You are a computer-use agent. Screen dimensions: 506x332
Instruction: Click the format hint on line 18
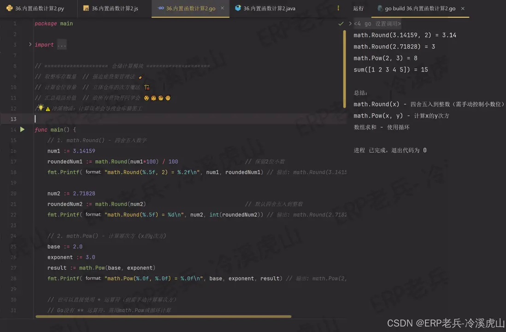click(93, 172)
